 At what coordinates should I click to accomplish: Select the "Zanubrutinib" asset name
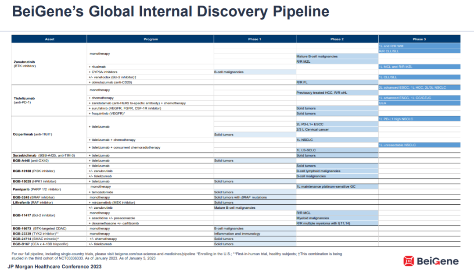[24, 62]
